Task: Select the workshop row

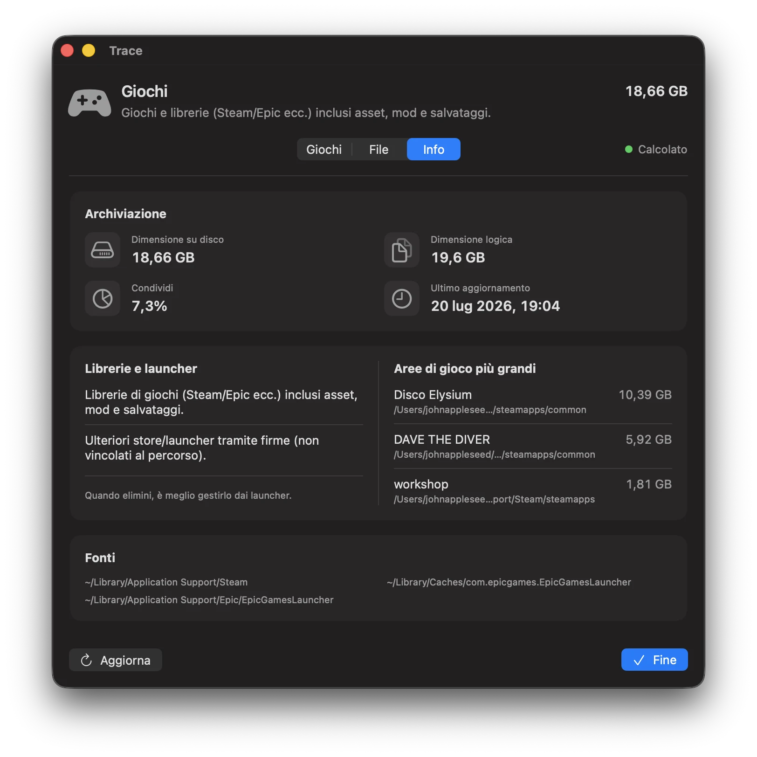Action: (533, 491)
